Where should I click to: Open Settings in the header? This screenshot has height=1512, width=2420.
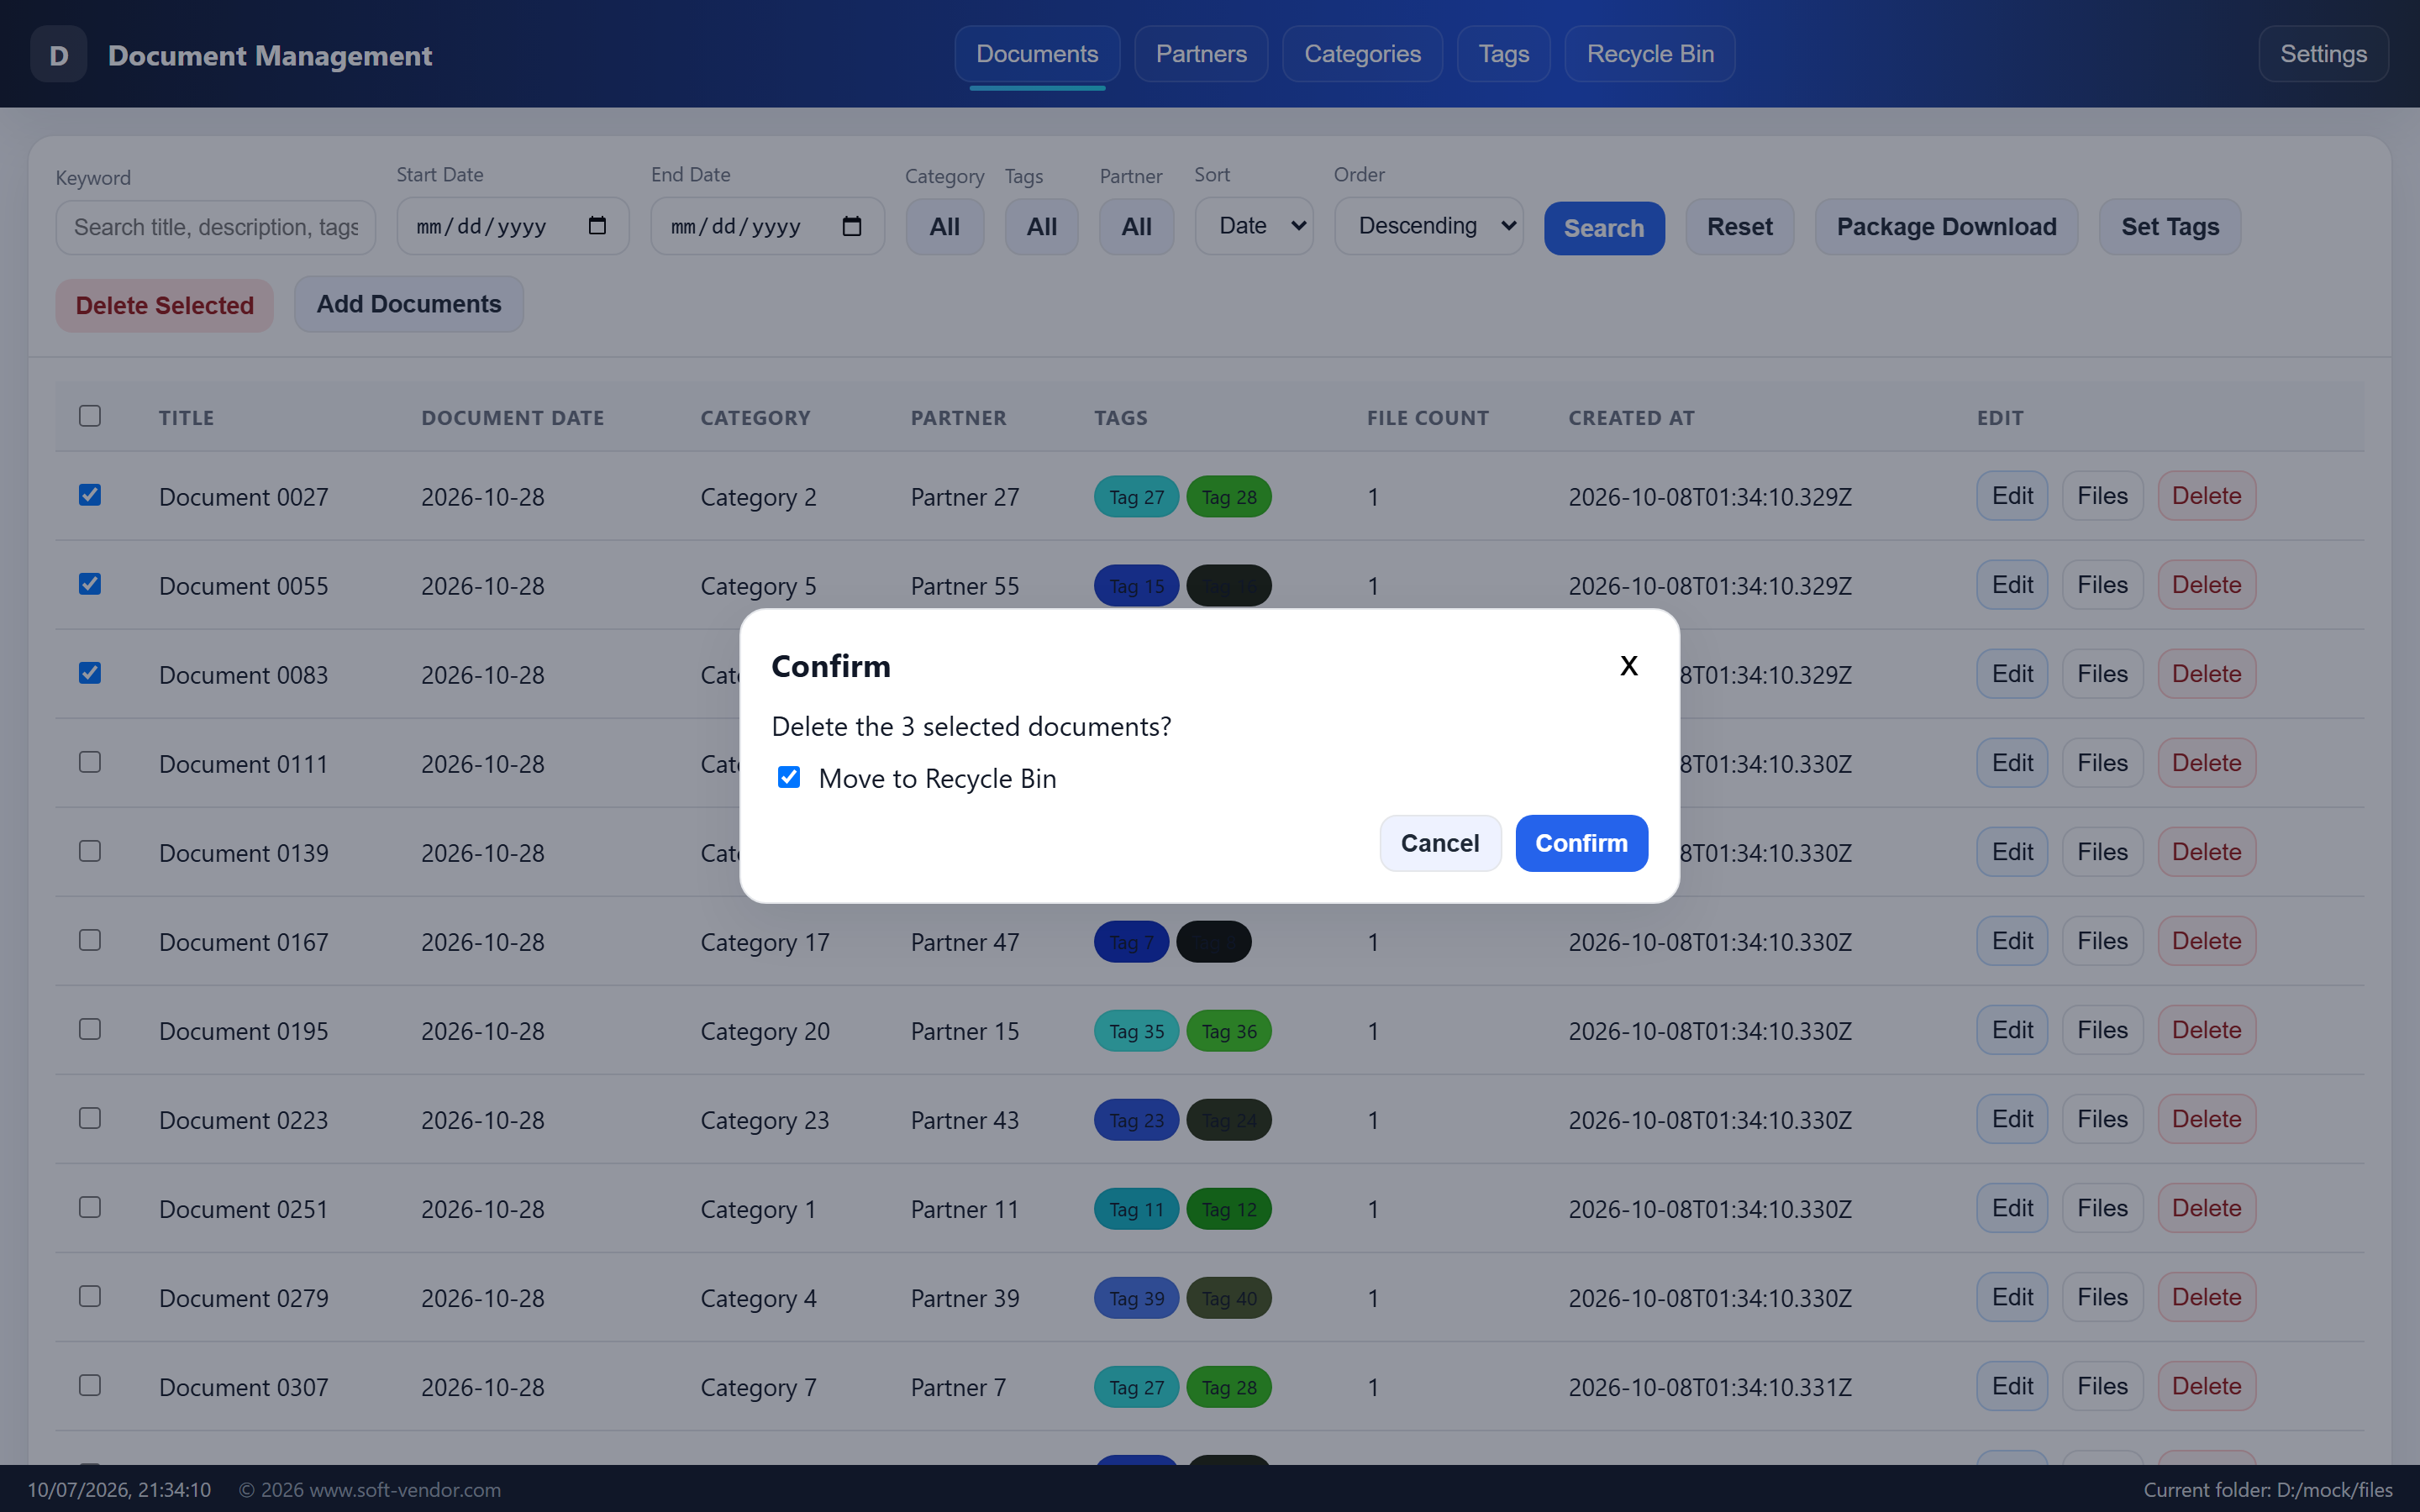(x=2323, y=54)
